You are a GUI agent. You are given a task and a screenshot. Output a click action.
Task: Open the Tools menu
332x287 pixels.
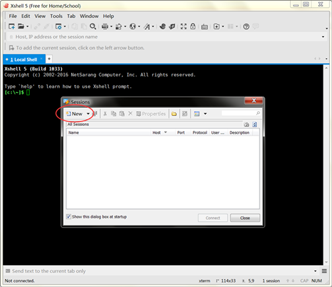pos(56,16)
